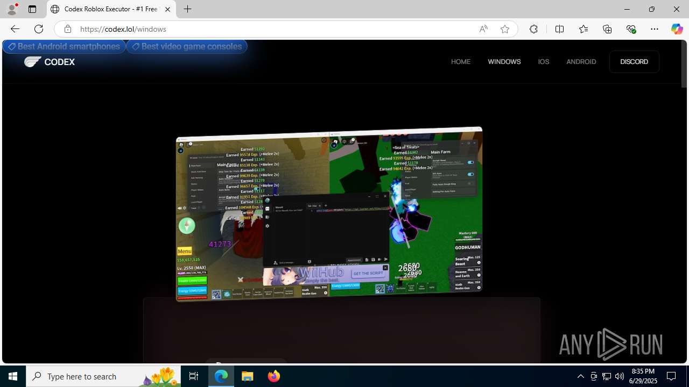
Task: Open the clock and date flyout
Action: (x=644, y=376)
